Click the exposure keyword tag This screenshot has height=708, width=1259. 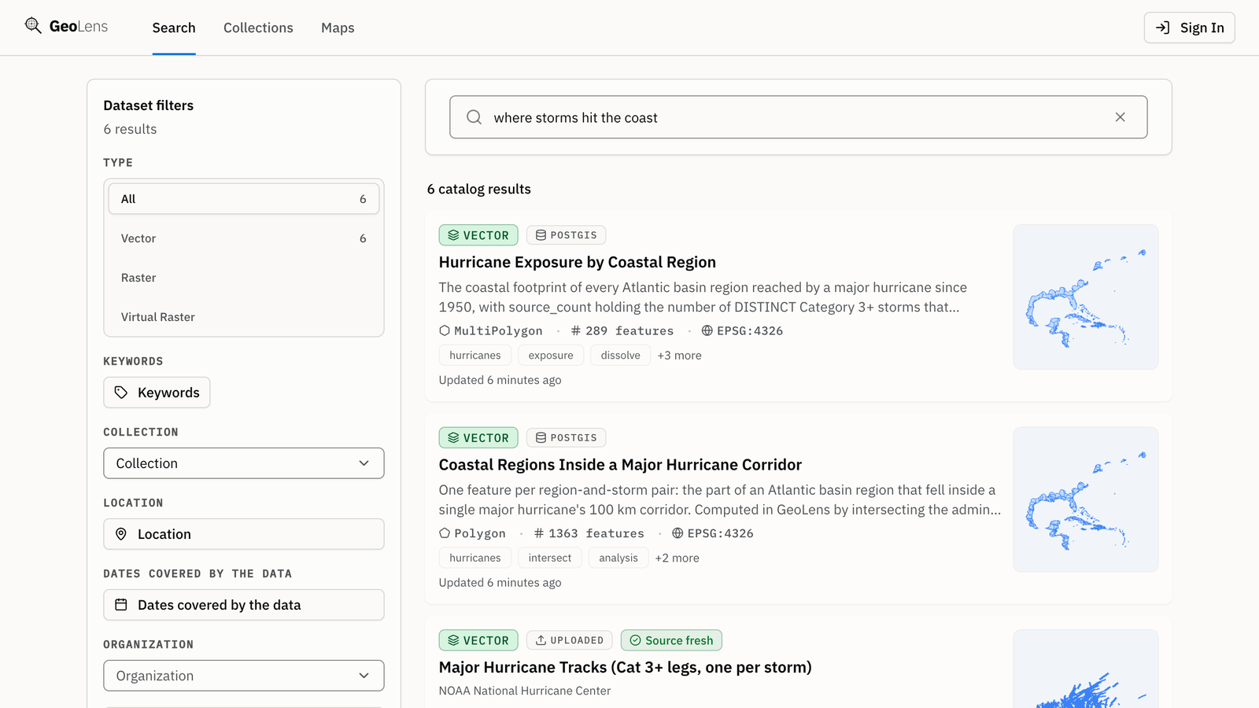click(551, 356)
